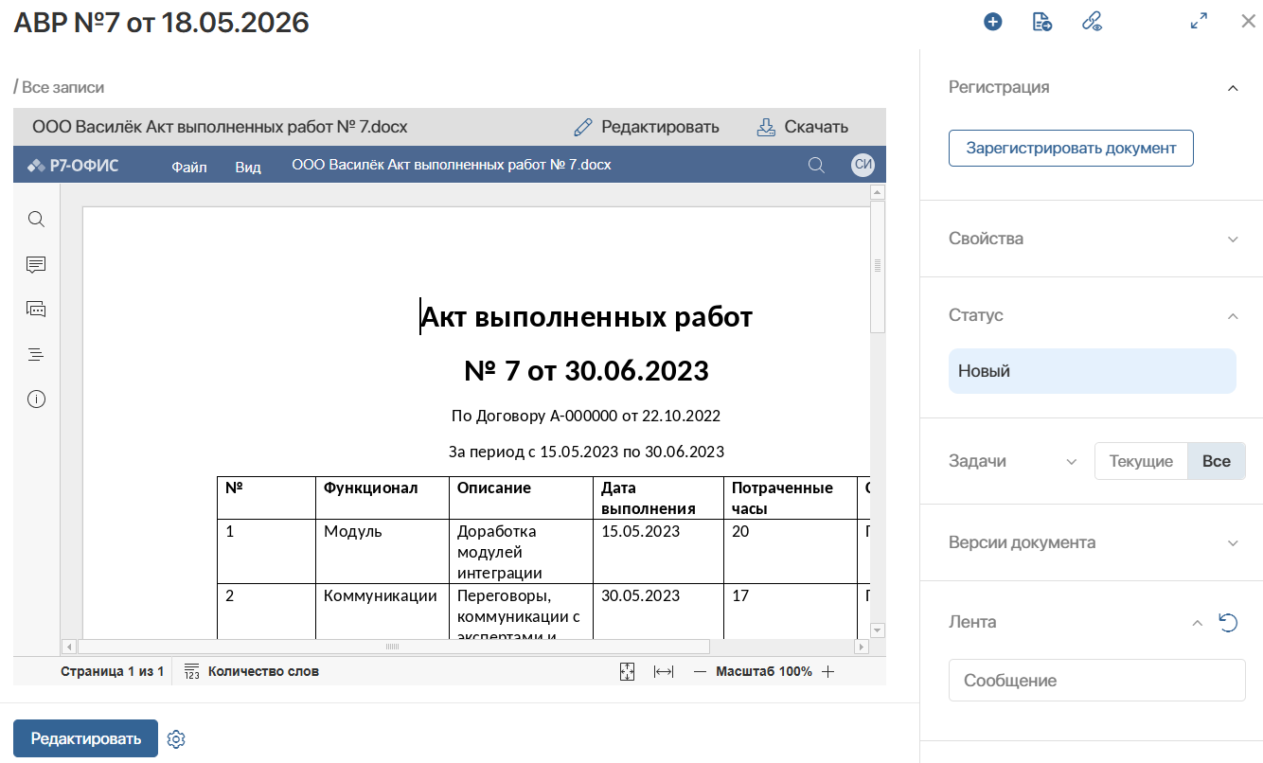
Task: Open the chat panel in the sidebar
Action: pyautogui.click(x=36, y=309)
